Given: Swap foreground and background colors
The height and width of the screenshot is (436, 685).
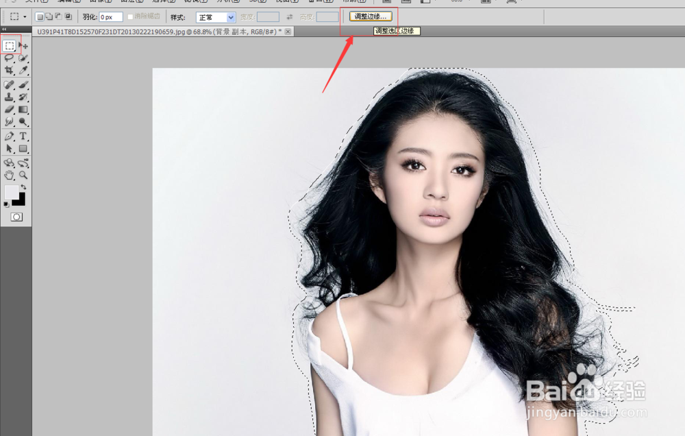Looking at the screenshot, I should point(23,186).
